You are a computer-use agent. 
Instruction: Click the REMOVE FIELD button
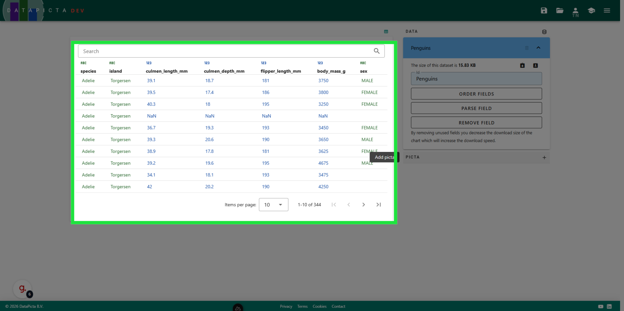[476, 123]
